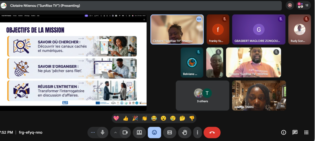Open the in-call chat panel
Image resolution: width=315 pixels, height=141 pixels.
click(x=295, y=132)
